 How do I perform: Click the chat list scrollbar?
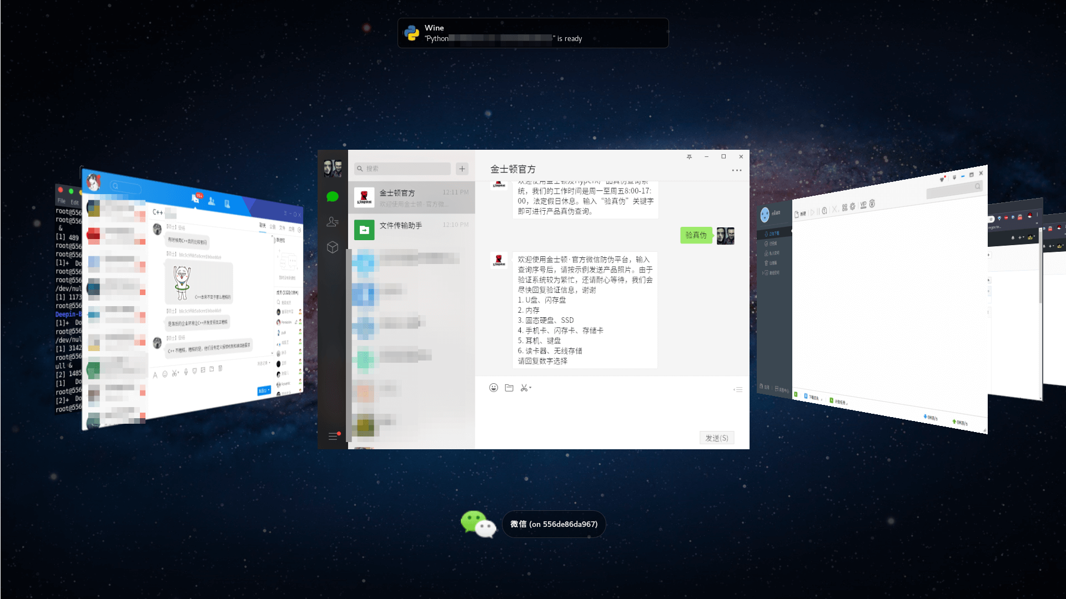tap(349, 344)
